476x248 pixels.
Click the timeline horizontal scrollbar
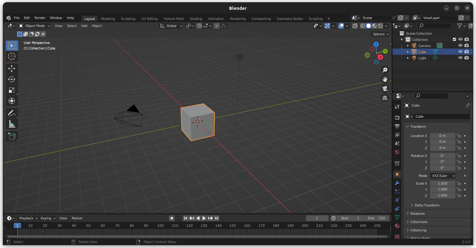pos(198,237)
